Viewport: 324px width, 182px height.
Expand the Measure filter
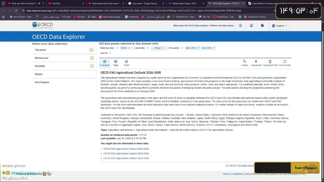(64, 74)
